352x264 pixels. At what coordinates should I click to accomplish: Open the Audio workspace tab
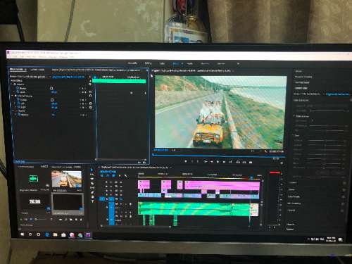click(x=190, y=63)
